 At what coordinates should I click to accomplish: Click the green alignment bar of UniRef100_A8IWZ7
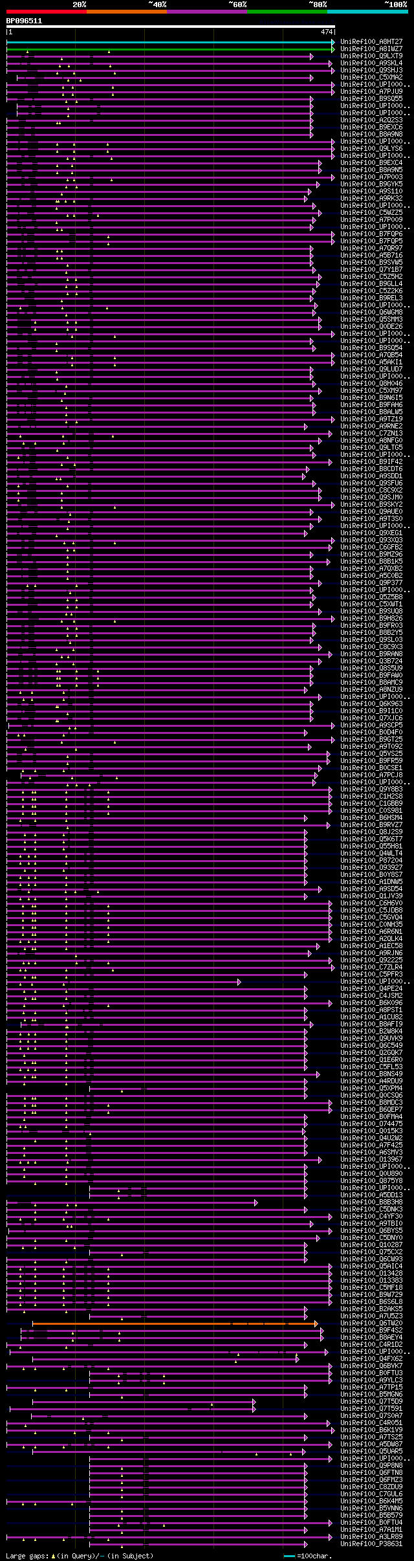click(x=171, y=49)
